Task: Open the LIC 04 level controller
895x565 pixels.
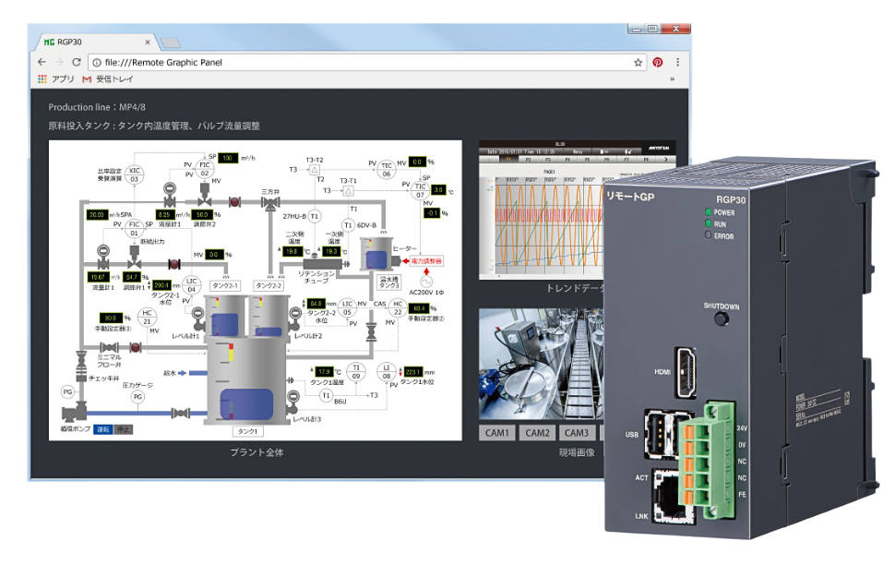Action: 192,285
